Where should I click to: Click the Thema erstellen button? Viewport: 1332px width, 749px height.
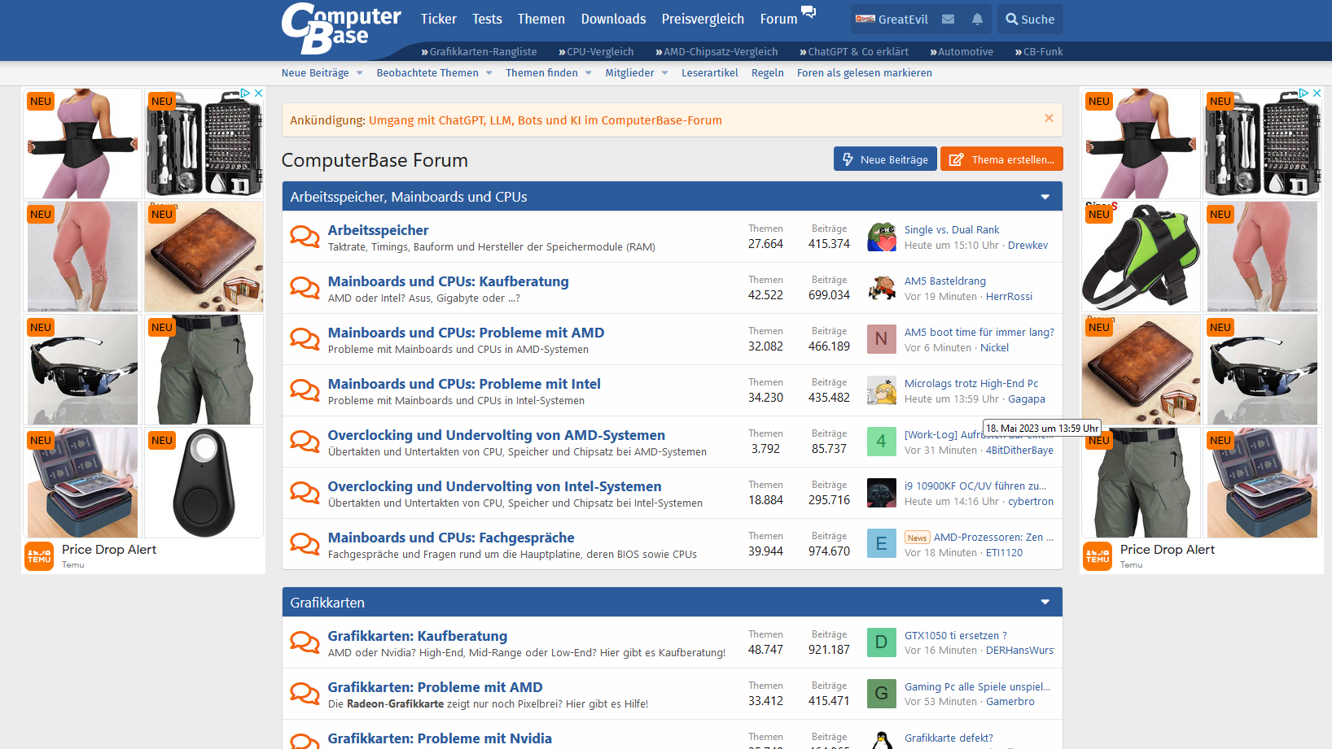point(1001,159)
